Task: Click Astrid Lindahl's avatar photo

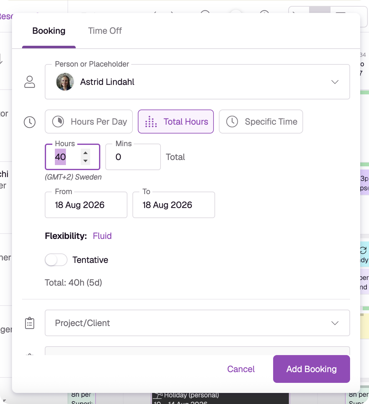Action: pyautogui.click(x=65, y=82)
